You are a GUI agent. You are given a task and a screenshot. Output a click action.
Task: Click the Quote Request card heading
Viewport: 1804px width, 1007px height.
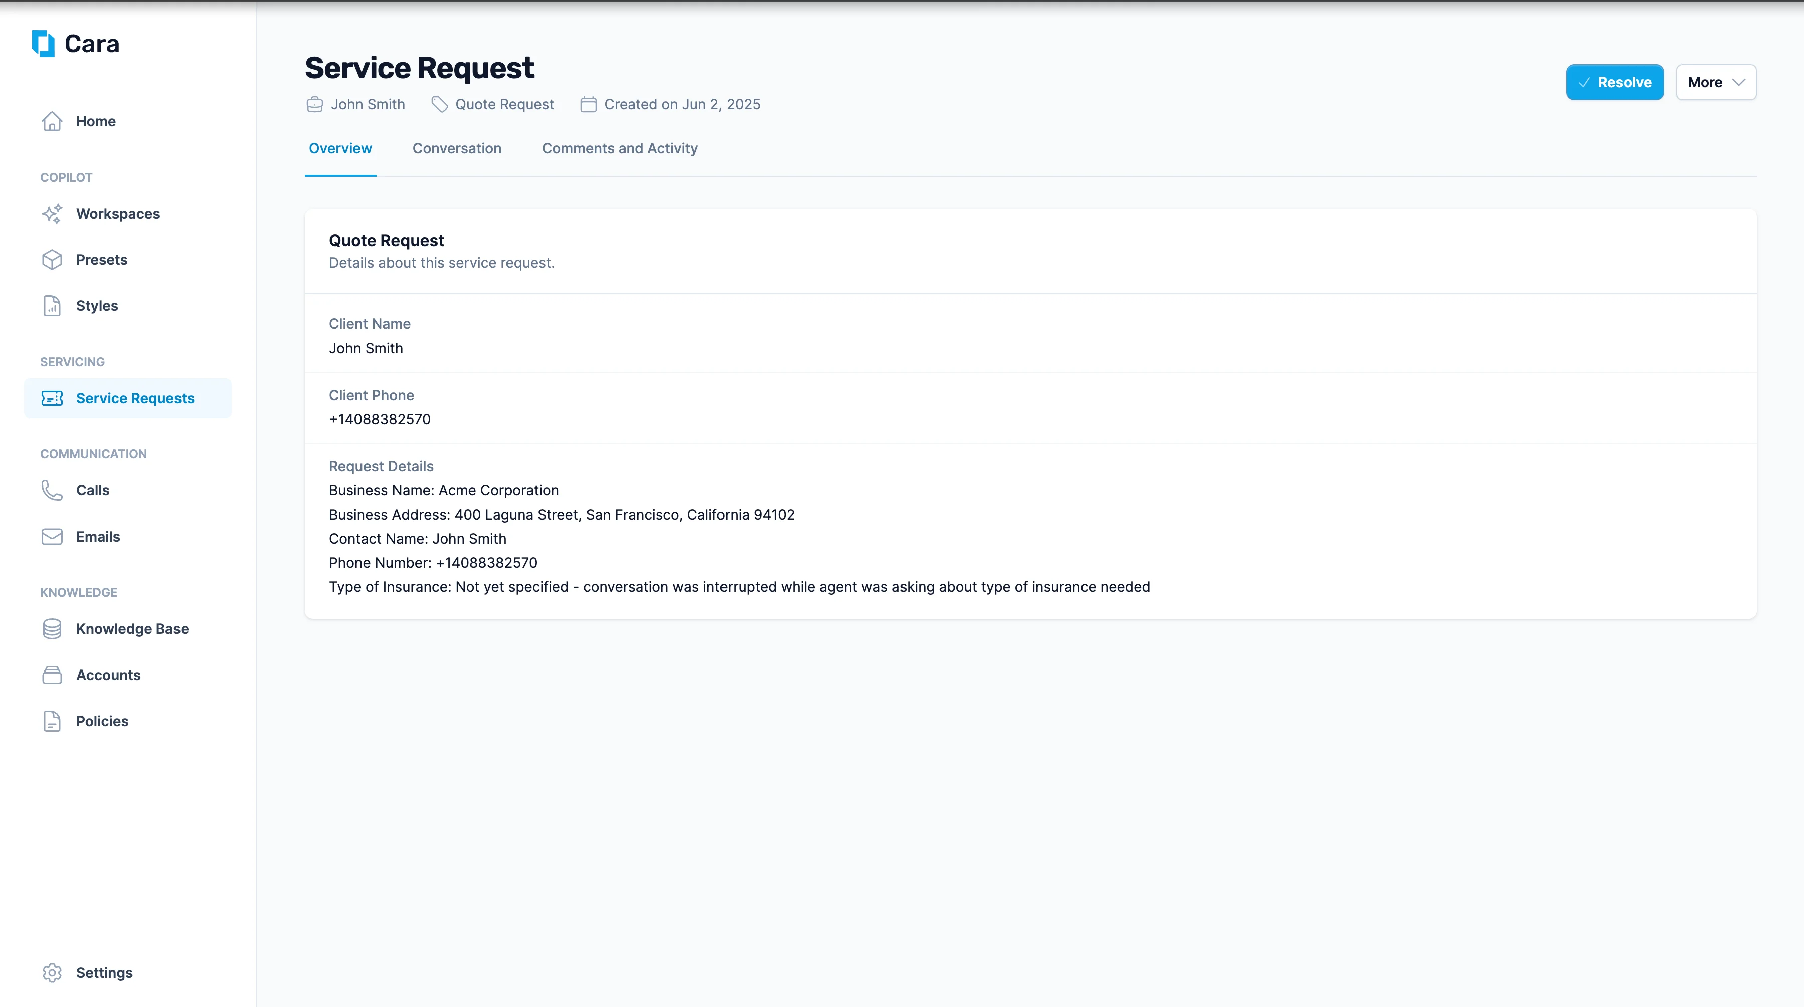coord(386,240)
